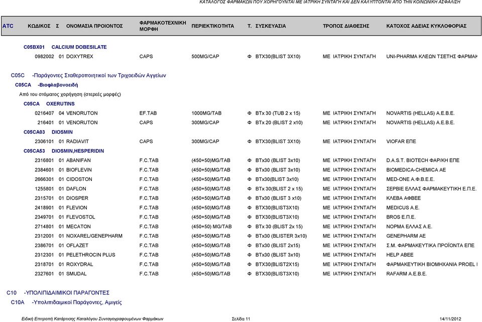Select product name MECATON
Screen dimensions: 482x322
[x=78, y=227]
